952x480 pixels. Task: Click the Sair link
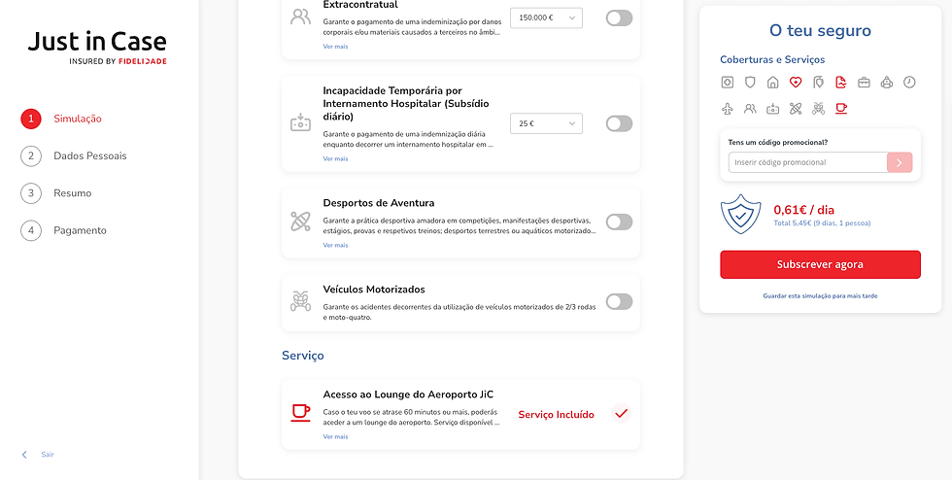[48, 455]
